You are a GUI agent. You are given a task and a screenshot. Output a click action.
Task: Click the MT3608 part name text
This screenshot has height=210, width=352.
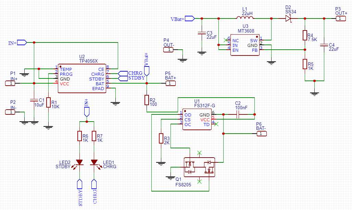(246, 31)
